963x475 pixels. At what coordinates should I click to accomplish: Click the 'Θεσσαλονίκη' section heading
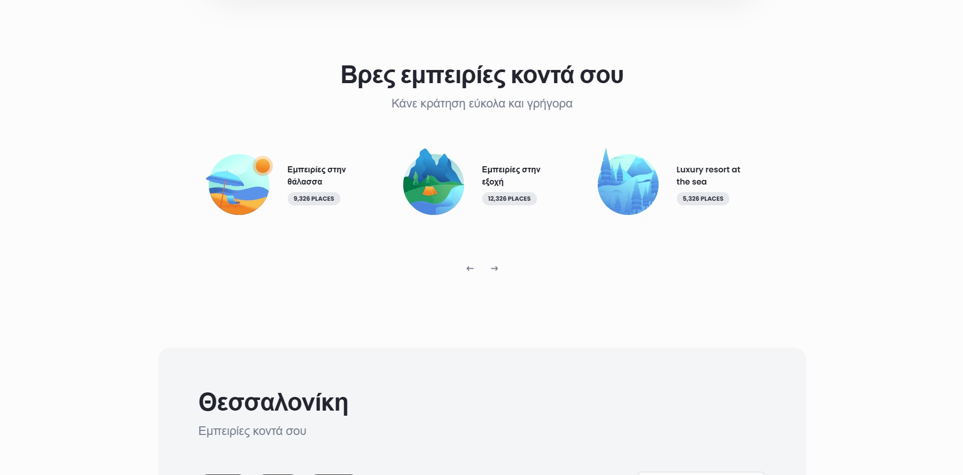click(273, 403)
